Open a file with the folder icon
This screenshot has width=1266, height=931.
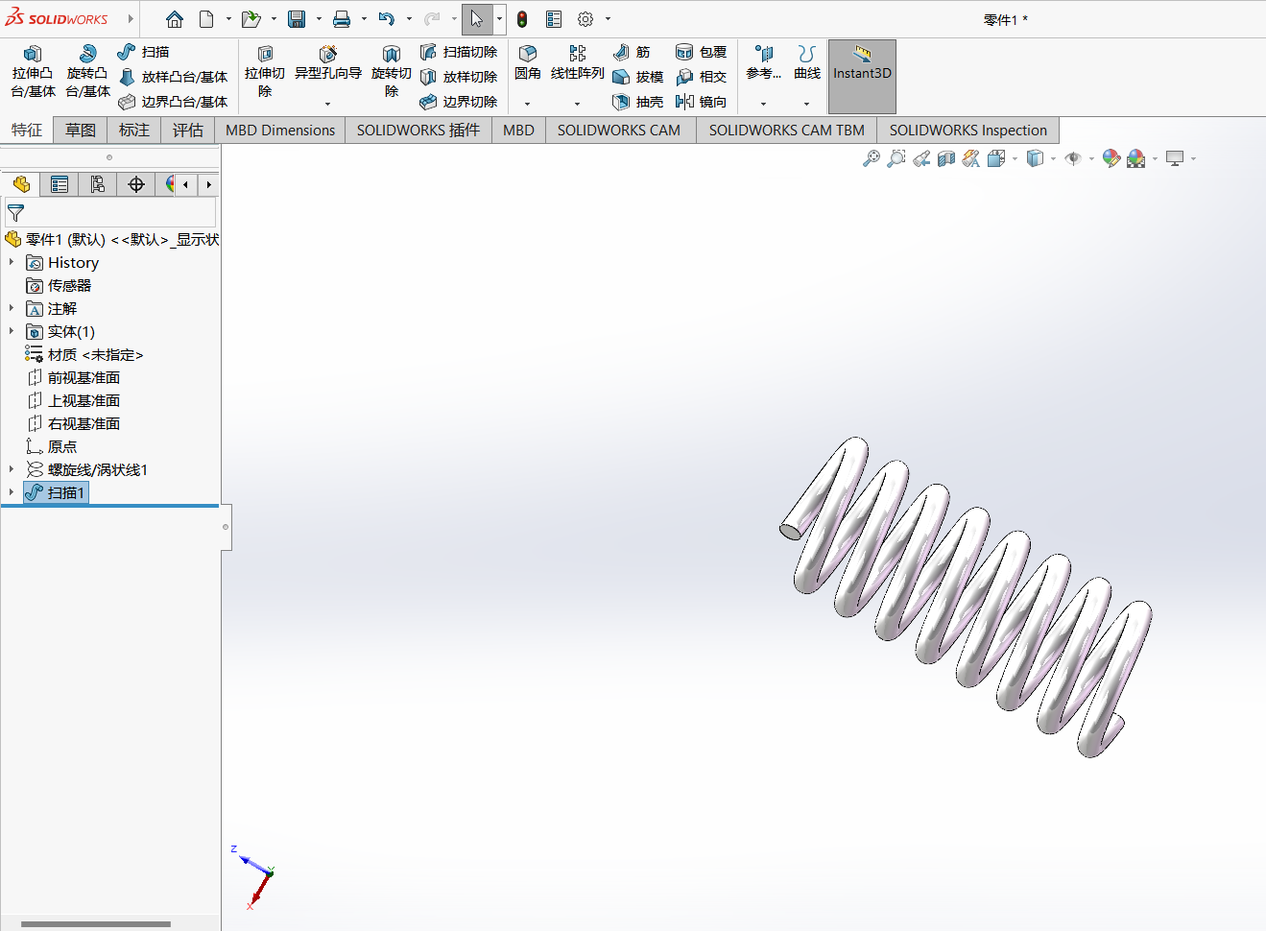[x=251, y=19]
